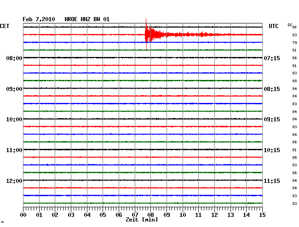Click the "11" minute tick label
The width and height of the screenshot is (299, 227).
(199, 215)
